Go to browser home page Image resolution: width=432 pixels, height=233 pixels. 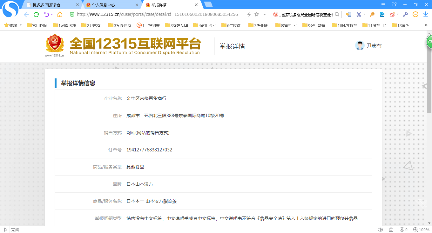click(x=60, y=14)
